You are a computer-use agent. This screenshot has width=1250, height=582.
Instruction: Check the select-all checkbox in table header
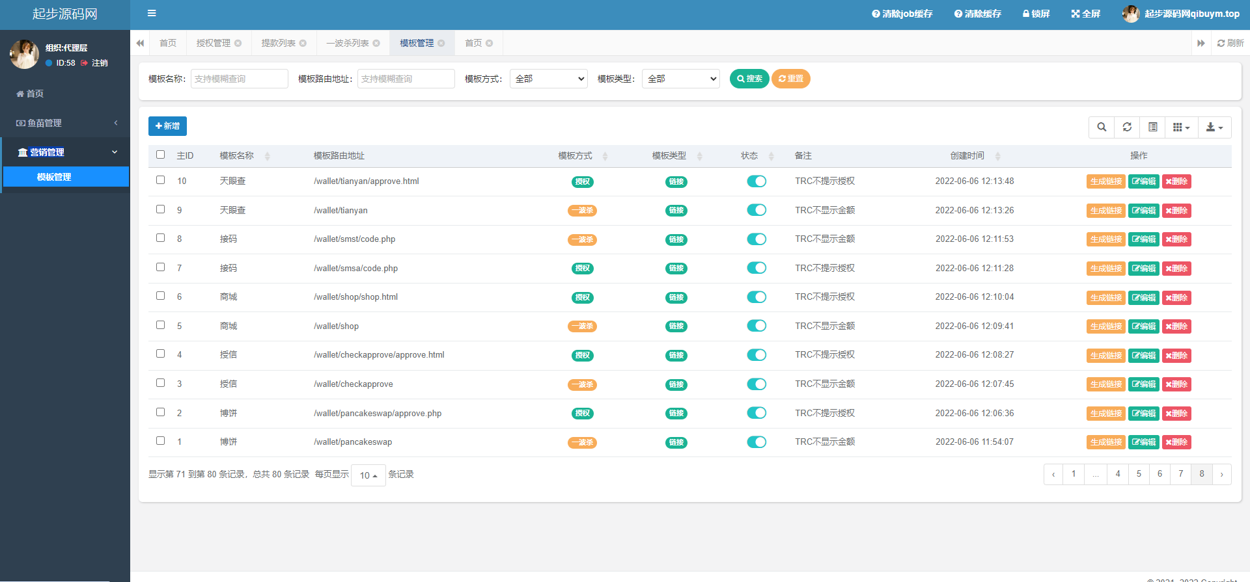point(161,155)
